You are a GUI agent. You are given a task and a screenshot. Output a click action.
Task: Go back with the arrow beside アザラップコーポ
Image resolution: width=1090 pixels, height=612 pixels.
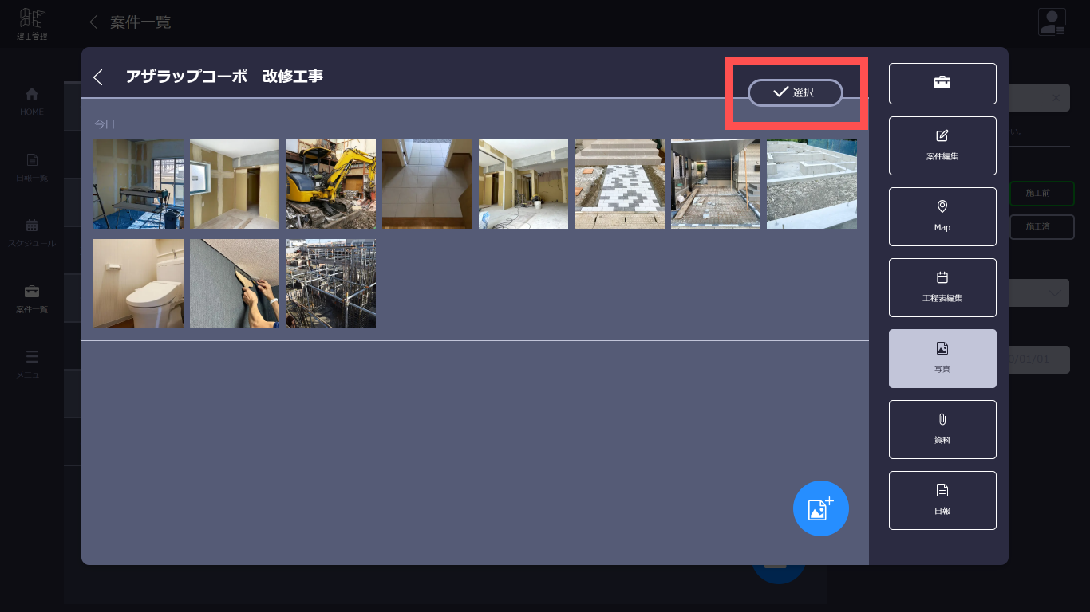tap(98, 76)
